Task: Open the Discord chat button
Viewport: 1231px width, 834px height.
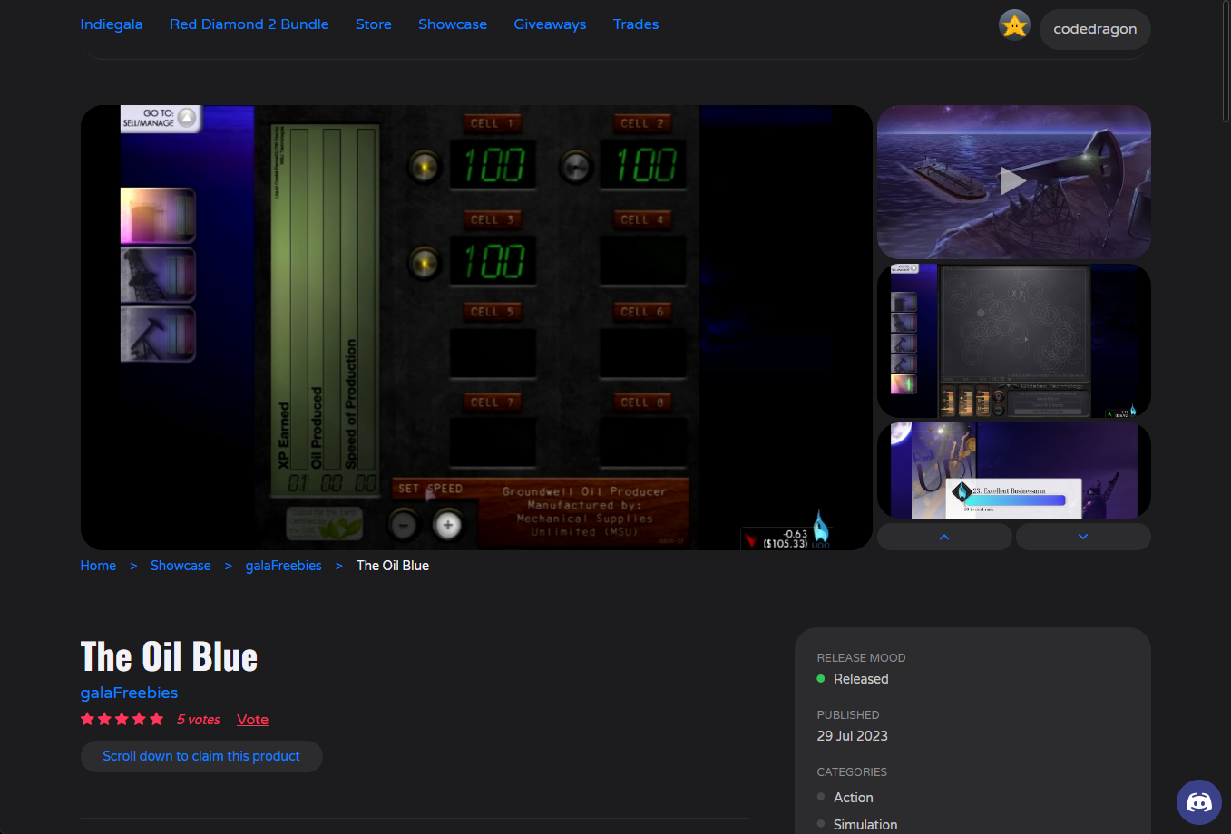Action: 1199,802
